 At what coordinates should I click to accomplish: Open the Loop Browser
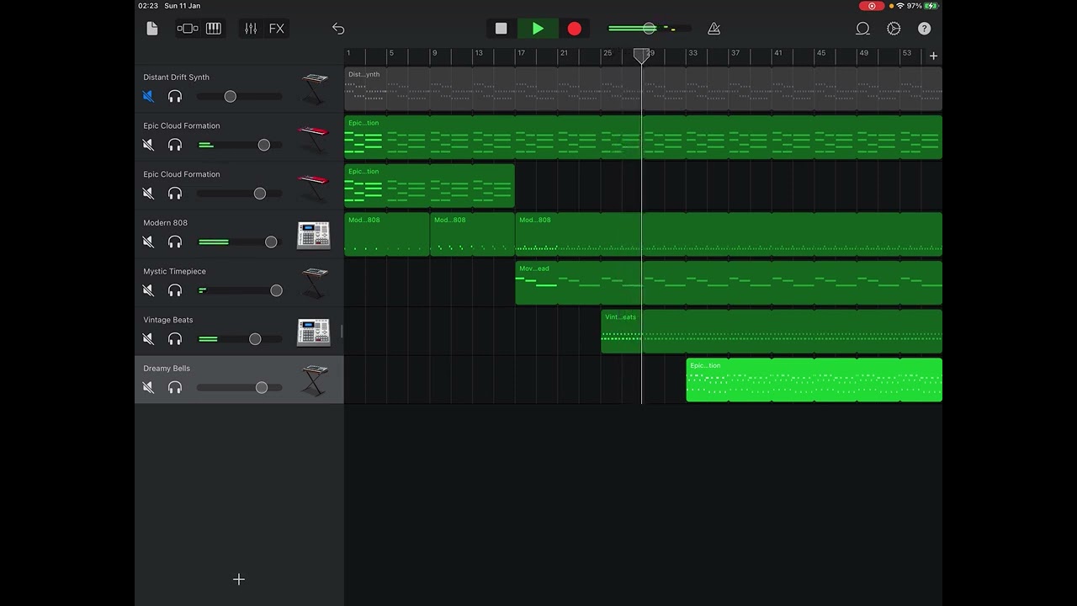tap(862, 29)
